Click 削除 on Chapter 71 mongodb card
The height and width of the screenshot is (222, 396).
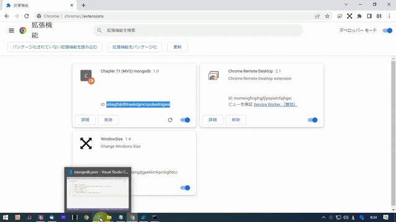coord(108,120)
